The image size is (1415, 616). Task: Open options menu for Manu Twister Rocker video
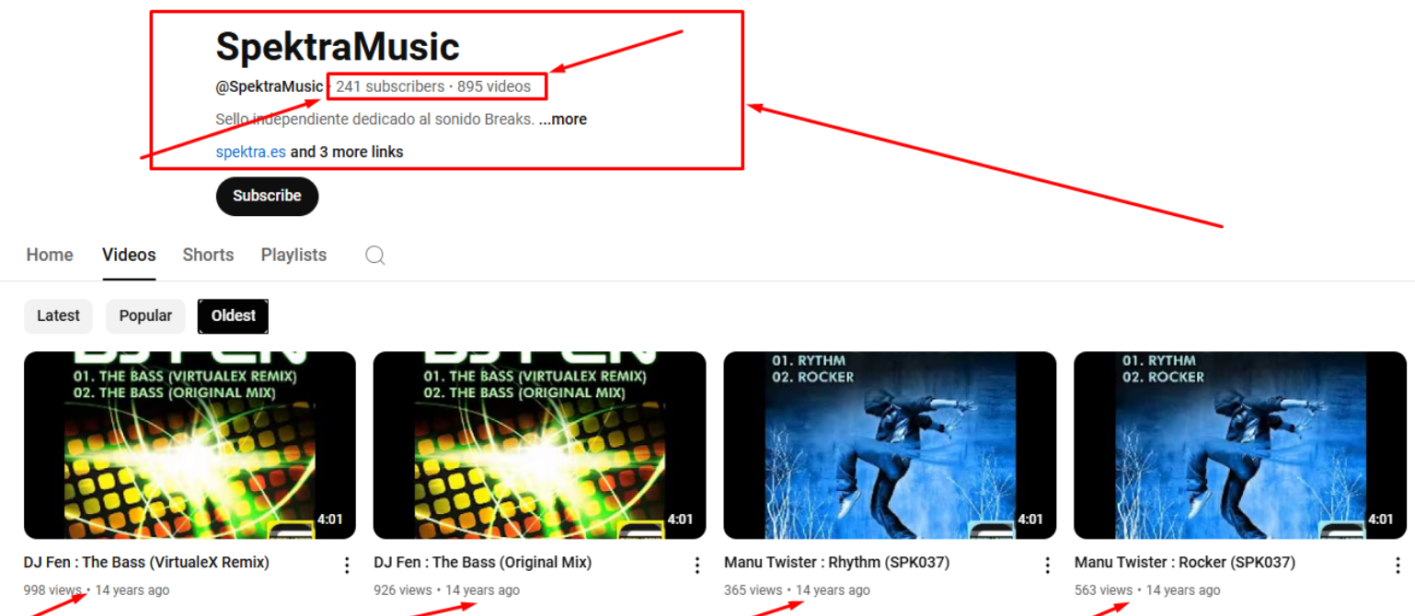1397,565
